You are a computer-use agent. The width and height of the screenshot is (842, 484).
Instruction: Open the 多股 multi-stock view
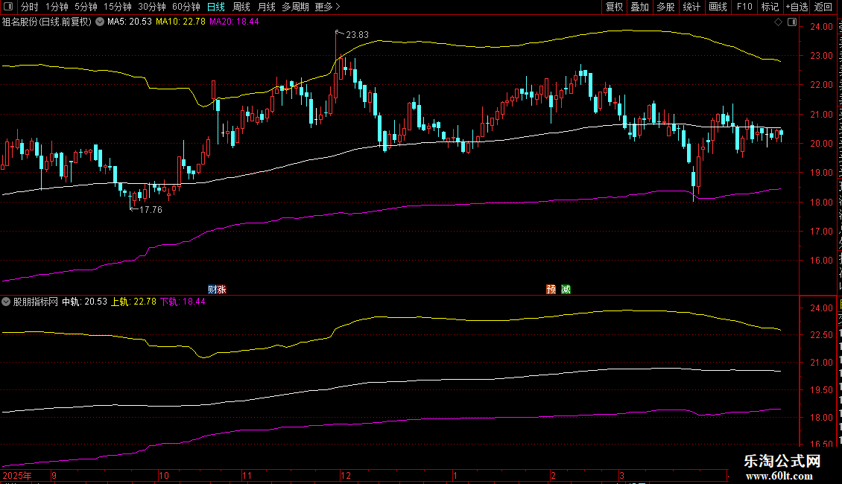[665, 7]
